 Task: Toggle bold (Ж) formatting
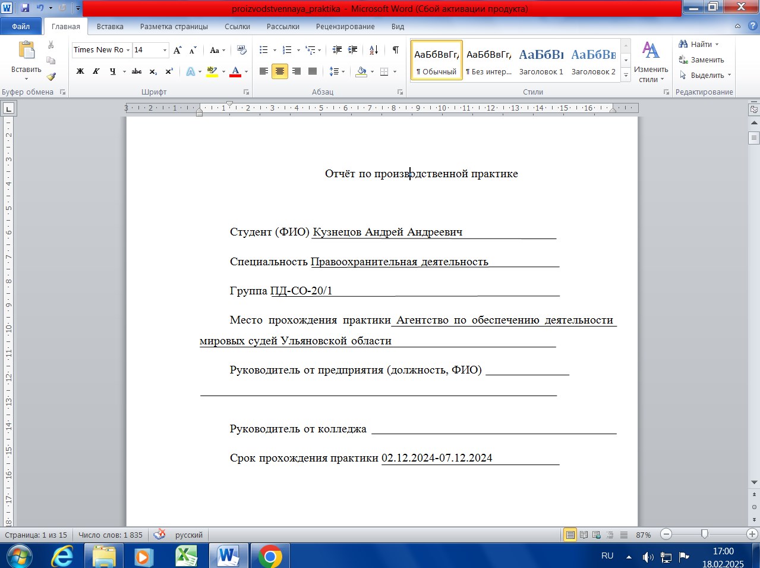[x=80, y=71]
